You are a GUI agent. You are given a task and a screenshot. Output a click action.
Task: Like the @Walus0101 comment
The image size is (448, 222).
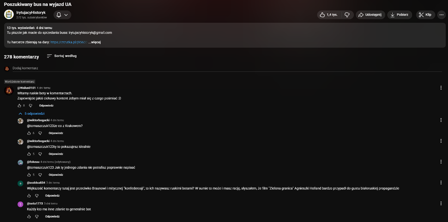[19, 105]
